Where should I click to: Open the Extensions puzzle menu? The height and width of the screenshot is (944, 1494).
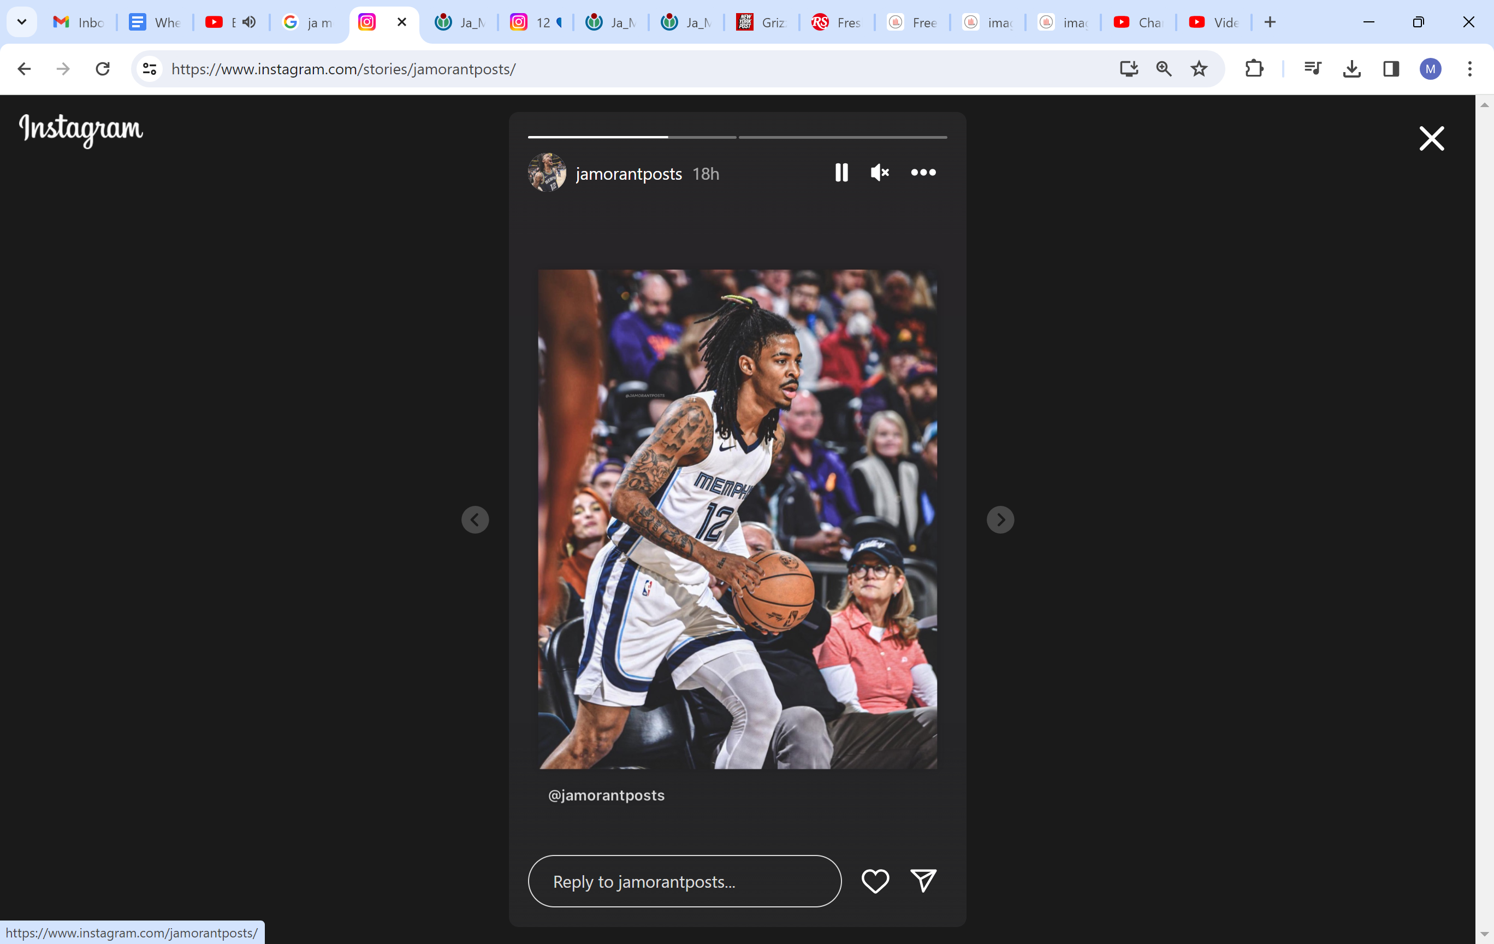coord(1254,69)
